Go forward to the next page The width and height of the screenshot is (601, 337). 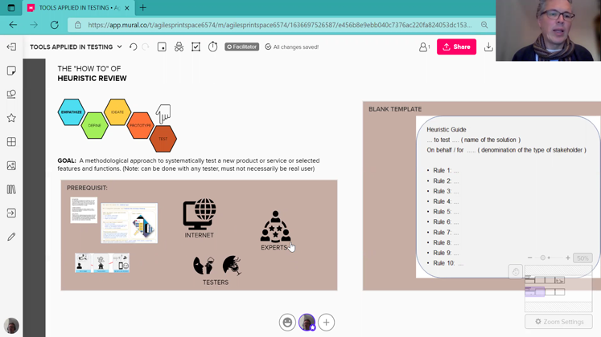pyautogui.click(x=34, y=25)
